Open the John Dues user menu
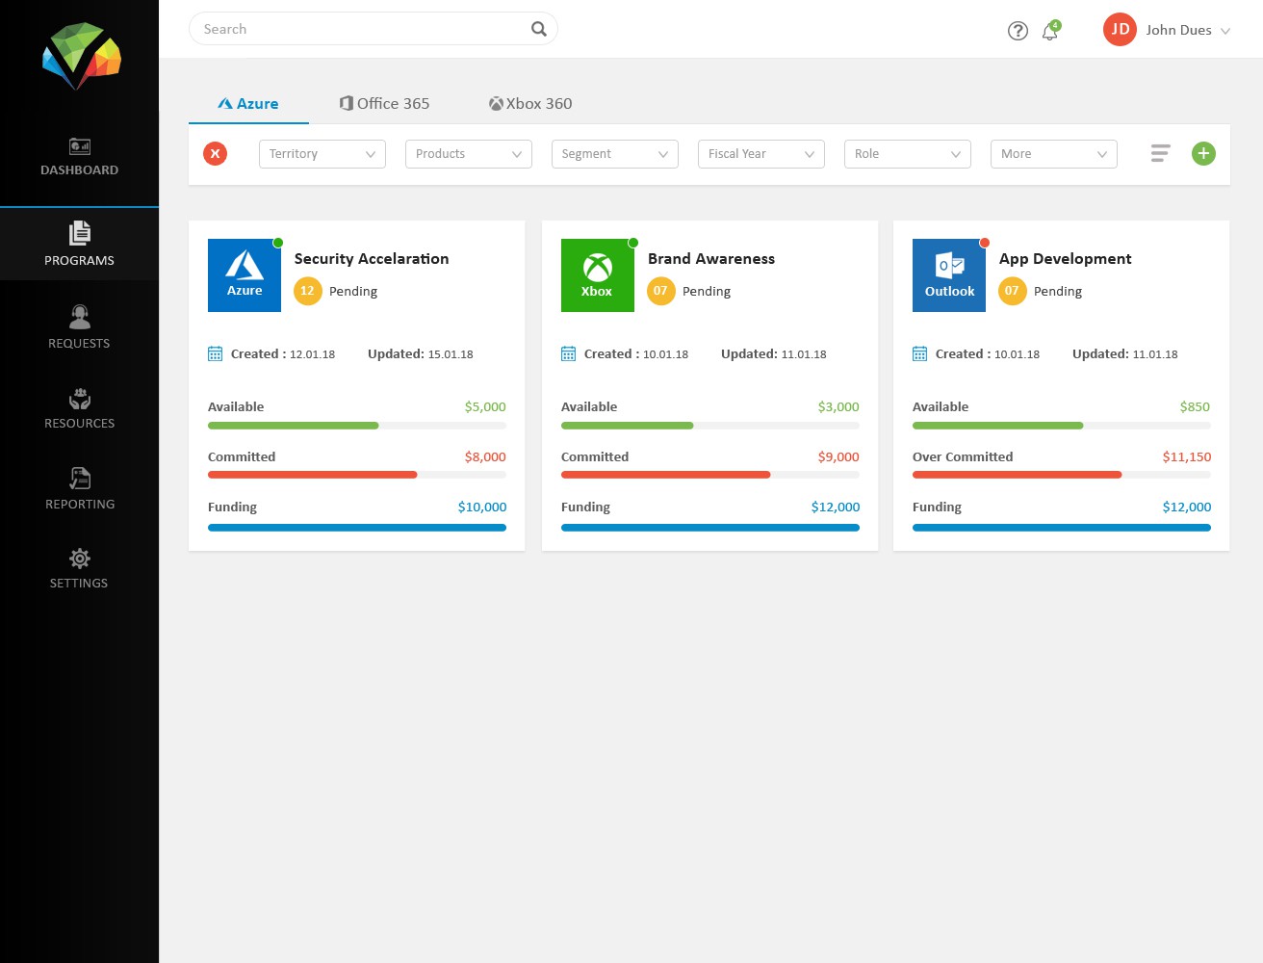Viewport: 1263px width, 963px height. click(1167, 30)
